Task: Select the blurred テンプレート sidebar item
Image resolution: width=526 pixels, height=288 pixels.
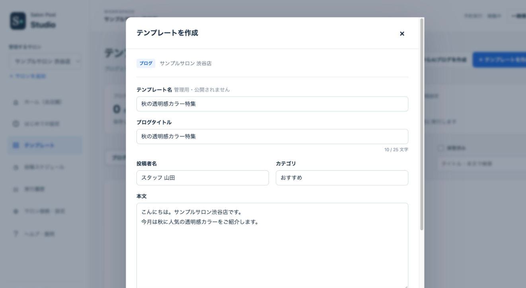Action: [45, 145]
